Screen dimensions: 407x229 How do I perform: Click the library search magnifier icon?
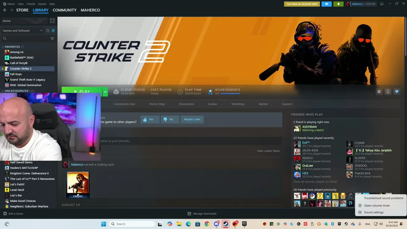[4, 38]
